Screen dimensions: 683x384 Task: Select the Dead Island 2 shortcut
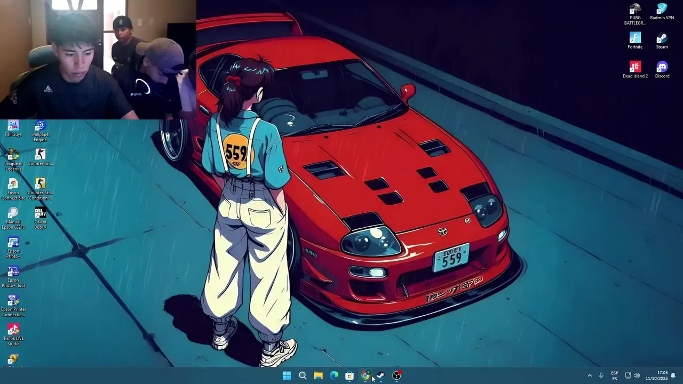coord(635,70)
